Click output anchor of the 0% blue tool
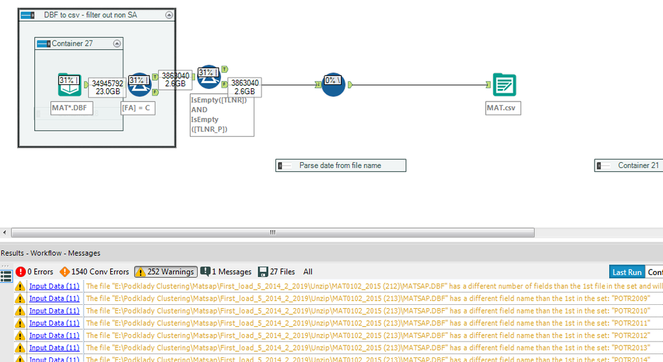 click(350, 84)
